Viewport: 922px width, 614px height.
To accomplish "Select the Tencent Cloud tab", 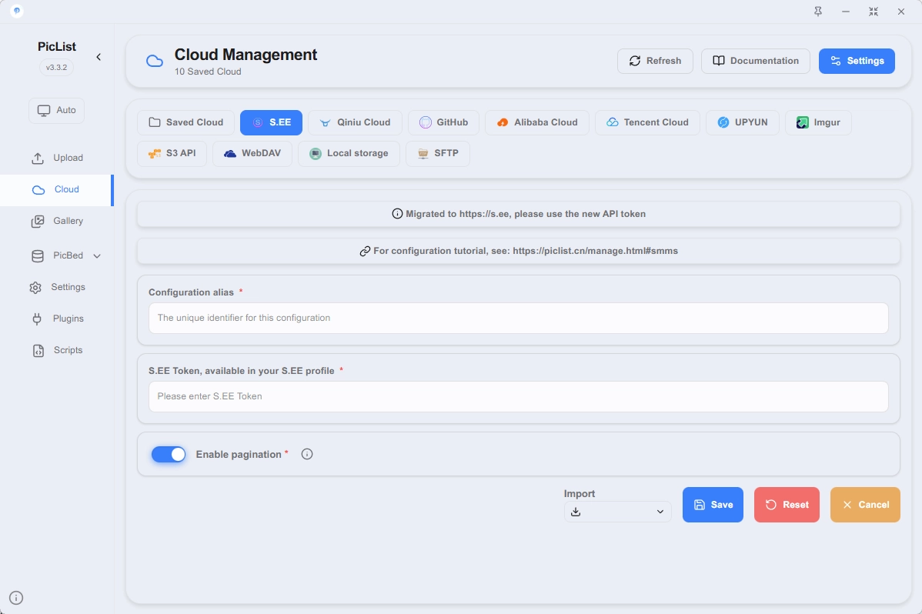I will click(x=647, y=122).
